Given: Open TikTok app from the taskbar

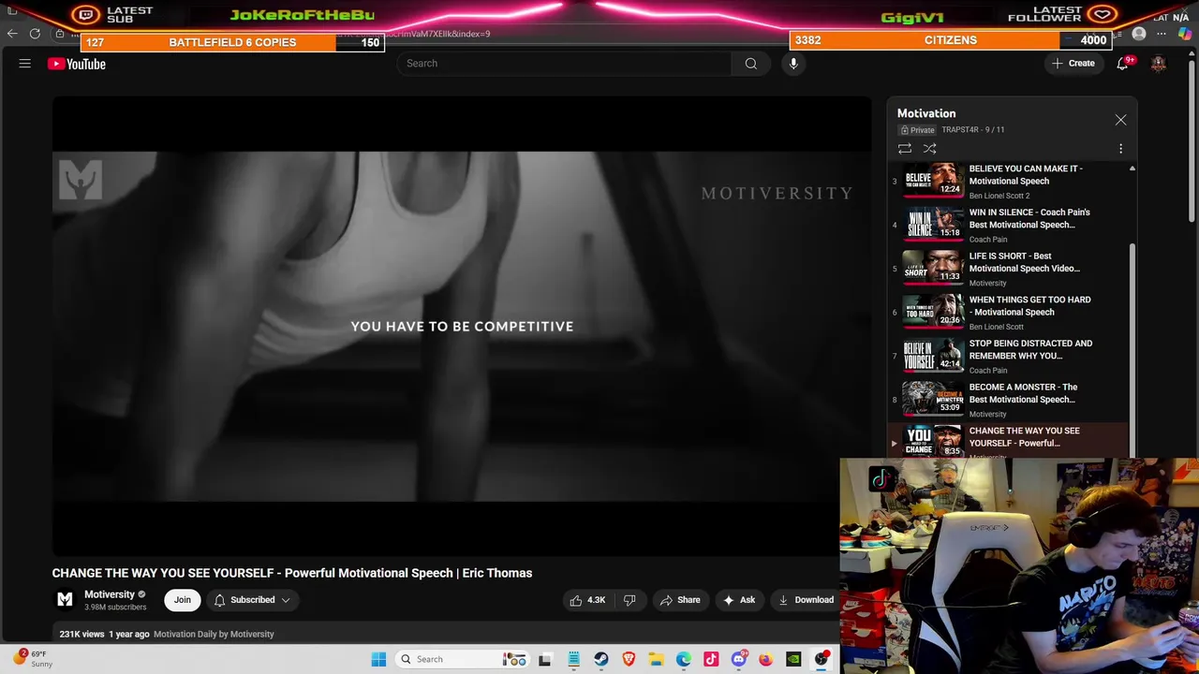Looking at the screenshot, I should coord(711,659).
